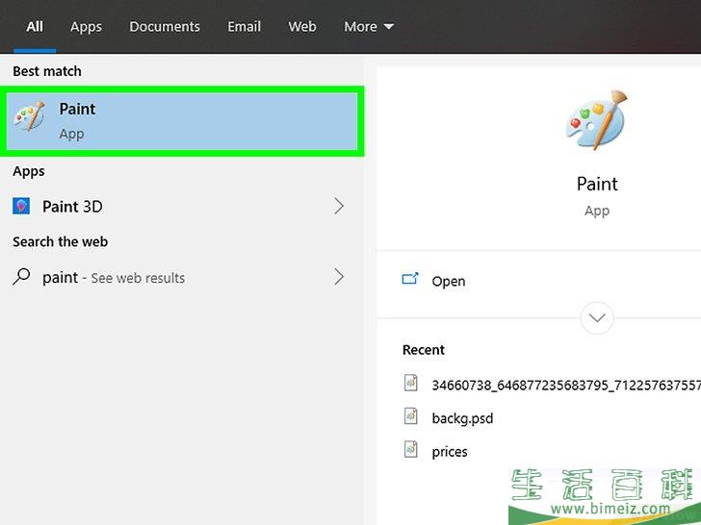Open the recent file backg.psd

[x=462, y=418]
